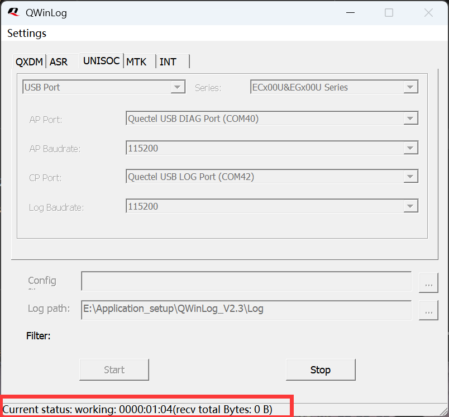Screen dimensions: 449x417
Task: Select the UNISOC tab
Action: click(x=102, y=61)
